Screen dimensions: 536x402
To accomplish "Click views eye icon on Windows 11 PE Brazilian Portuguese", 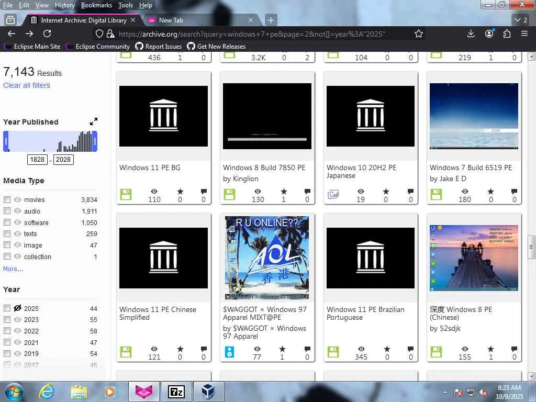I will point(361,349).
